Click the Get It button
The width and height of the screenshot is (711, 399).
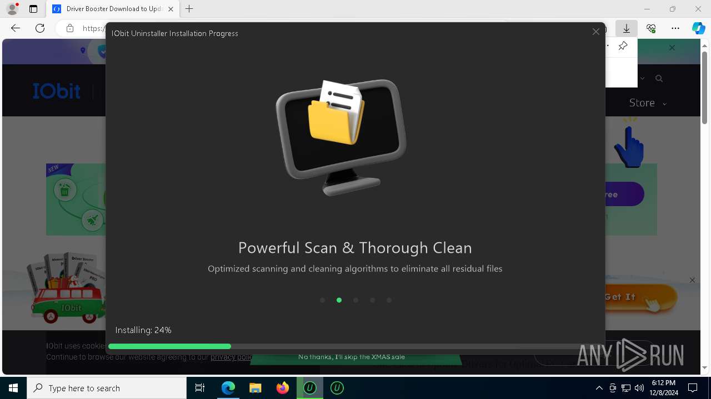(x=639, y=298)
